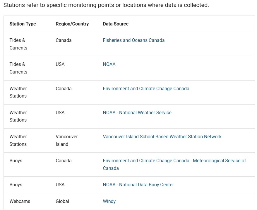The image size is (257, 210).
Task: Open Environment and Climate Change Canada weather stations link
Action: tap(146, 88)
